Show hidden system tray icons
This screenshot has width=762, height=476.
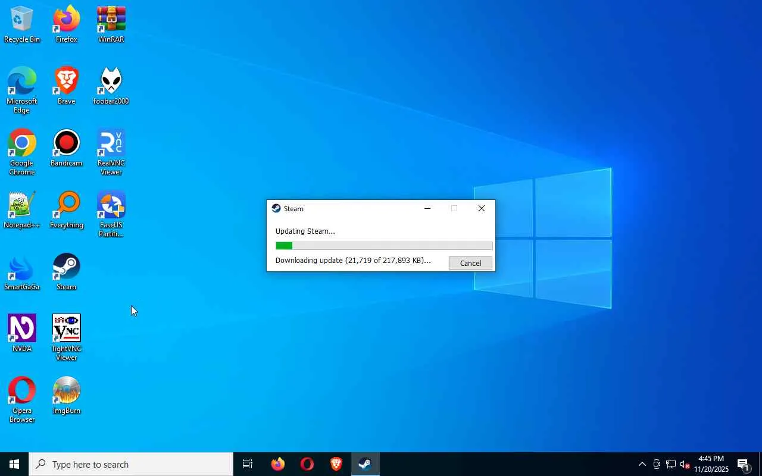click(642, 464)
